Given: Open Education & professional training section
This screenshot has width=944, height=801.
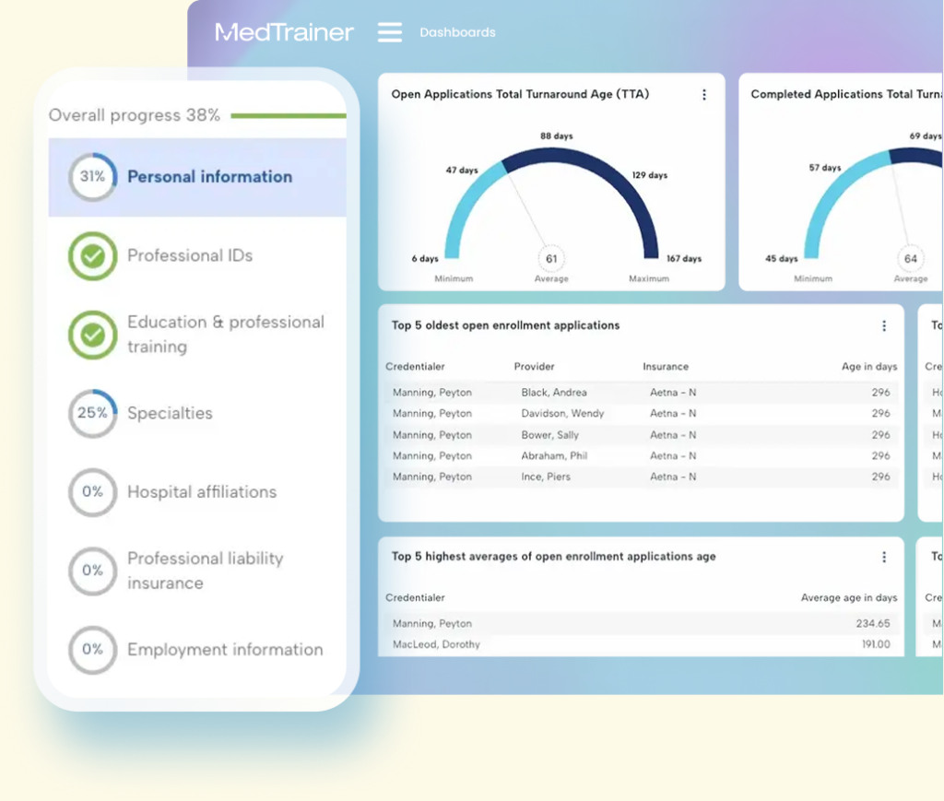Looking at the screenshot, I should pos(226,334).
